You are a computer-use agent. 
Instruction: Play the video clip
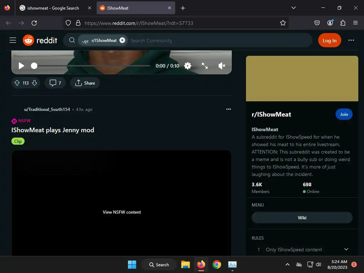(x=21, y=66)
